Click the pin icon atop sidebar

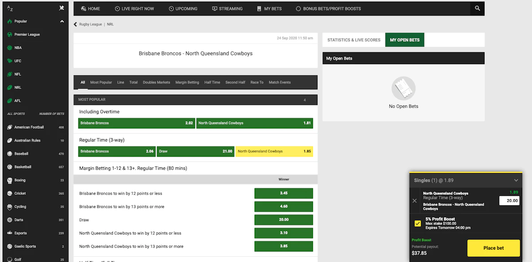pyautogui.click(x=62, y=8)
